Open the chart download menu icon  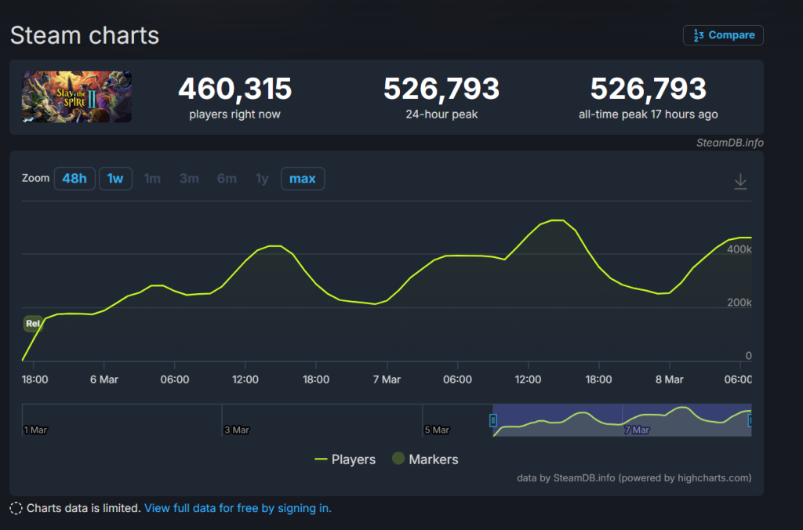740,181
